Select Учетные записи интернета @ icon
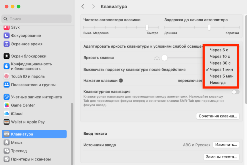 [x=6, y=97]
